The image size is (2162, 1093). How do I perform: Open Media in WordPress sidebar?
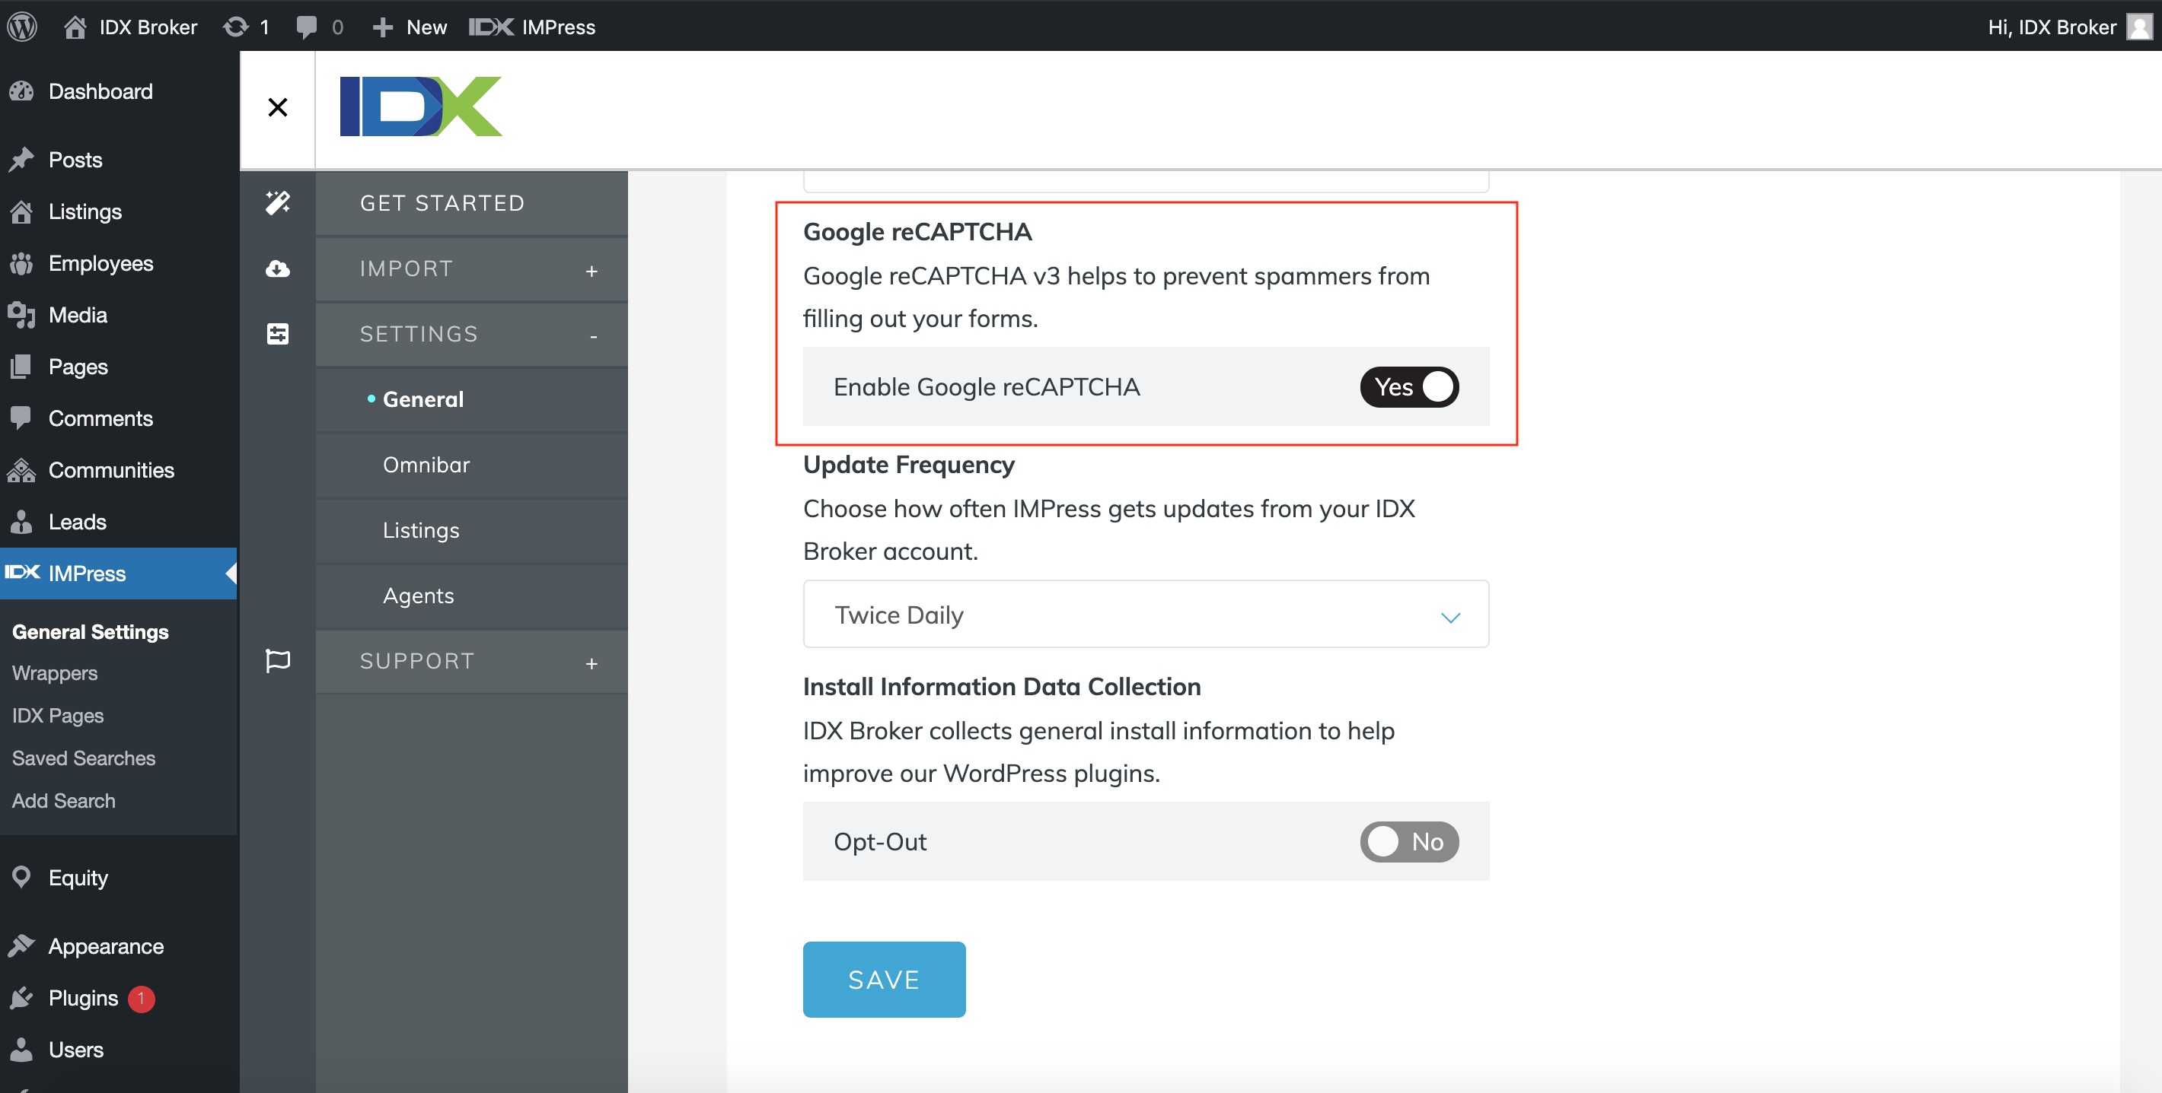click(x=120, y=316)
